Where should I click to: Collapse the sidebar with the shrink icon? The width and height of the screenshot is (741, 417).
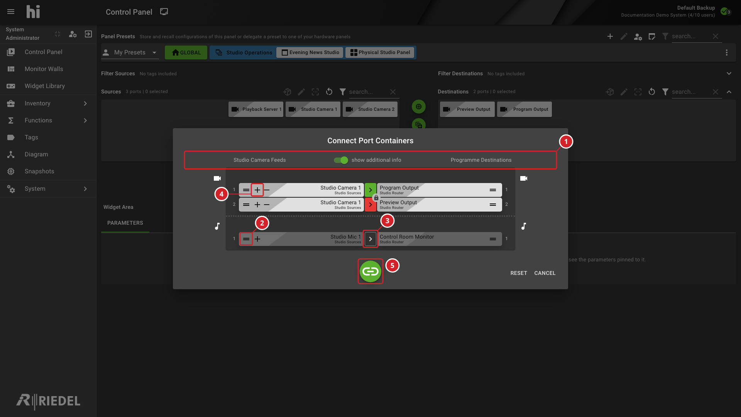(58, 34)
